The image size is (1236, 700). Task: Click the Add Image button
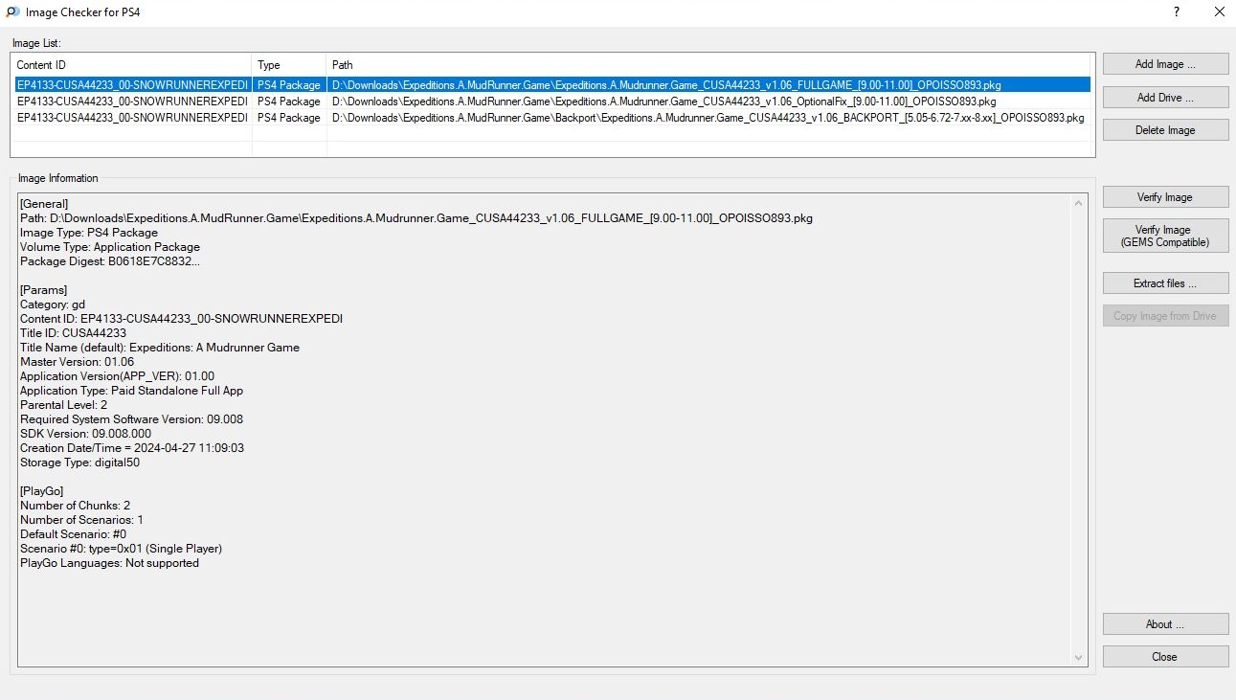point(1165,64)
